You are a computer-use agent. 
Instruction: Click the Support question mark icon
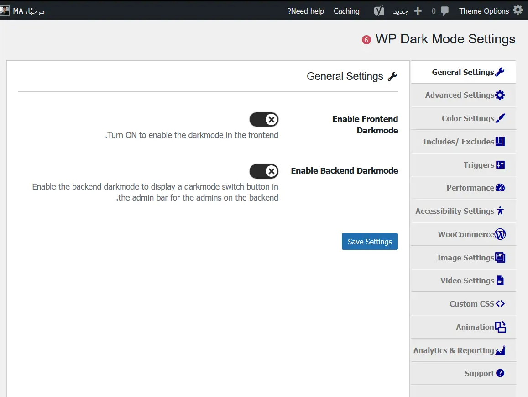[500, 373]
